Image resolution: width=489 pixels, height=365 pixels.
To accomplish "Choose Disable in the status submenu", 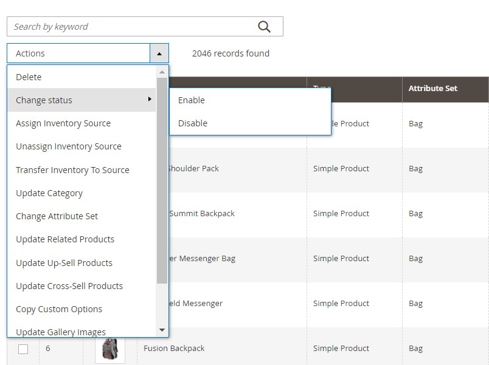I will pos(192,123).
